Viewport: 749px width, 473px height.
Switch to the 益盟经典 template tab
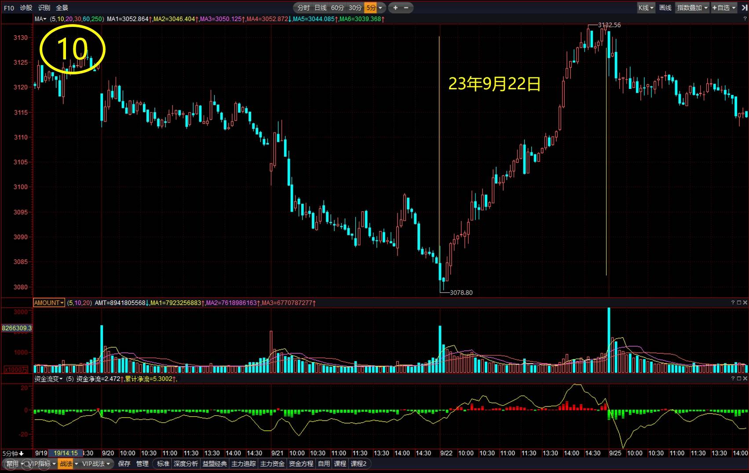[215, 464]
